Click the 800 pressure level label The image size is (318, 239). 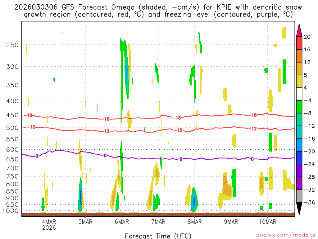tap(12, 184)
